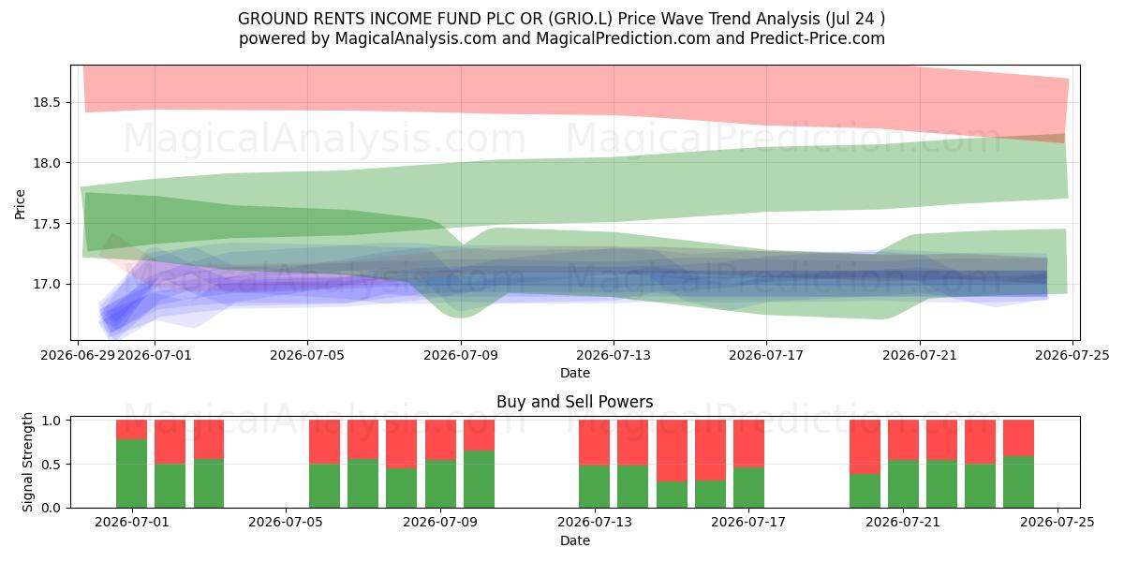
Task: Click the 2026-07-01 tick in Buy and Sell Powers
Action: coord(131,523)
